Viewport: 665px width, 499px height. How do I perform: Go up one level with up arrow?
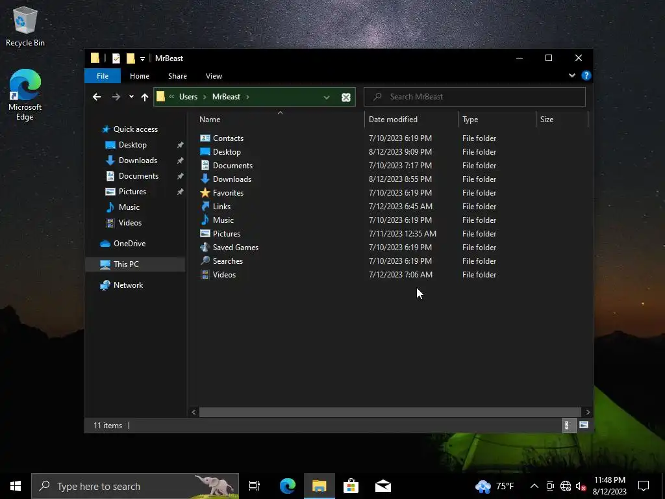[145, 97]
